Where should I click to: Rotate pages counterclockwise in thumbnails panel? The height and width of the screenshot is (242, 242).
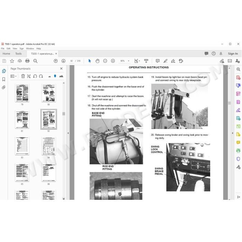pos(35,76)
